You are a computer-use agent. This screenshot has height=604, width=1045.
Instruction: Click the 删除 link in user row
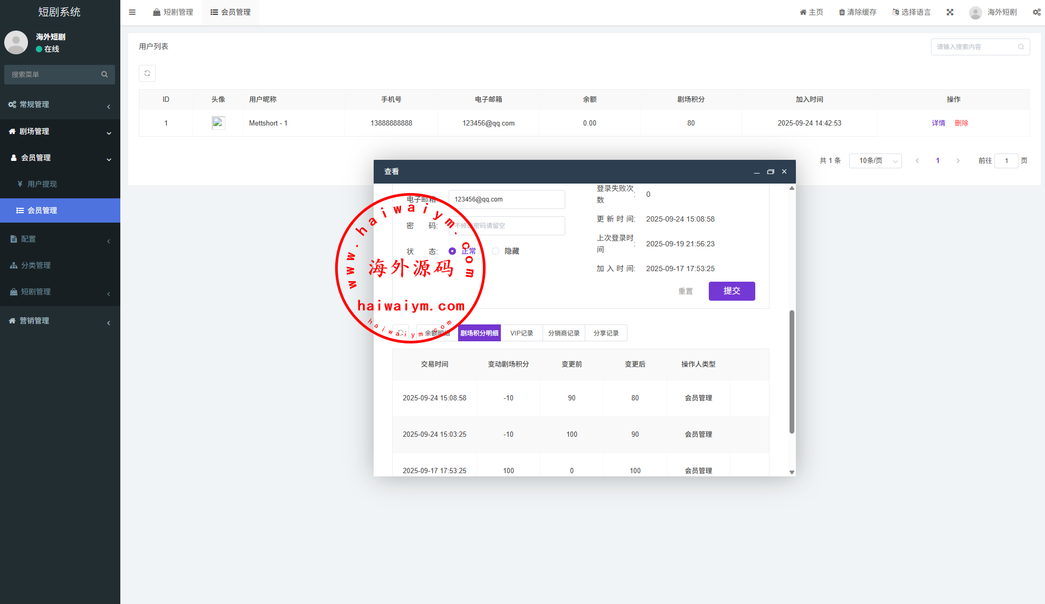click(961, 123)
